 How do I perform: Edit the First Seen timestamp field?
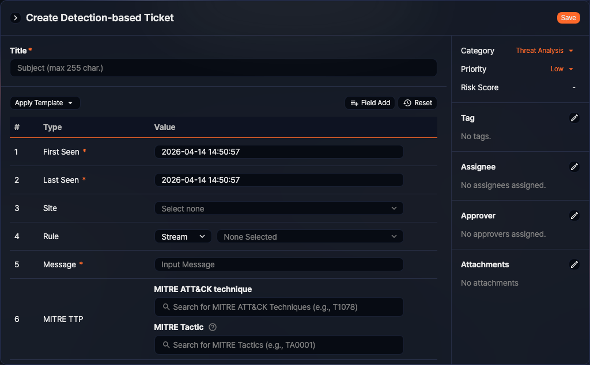[x=279, y=152]
